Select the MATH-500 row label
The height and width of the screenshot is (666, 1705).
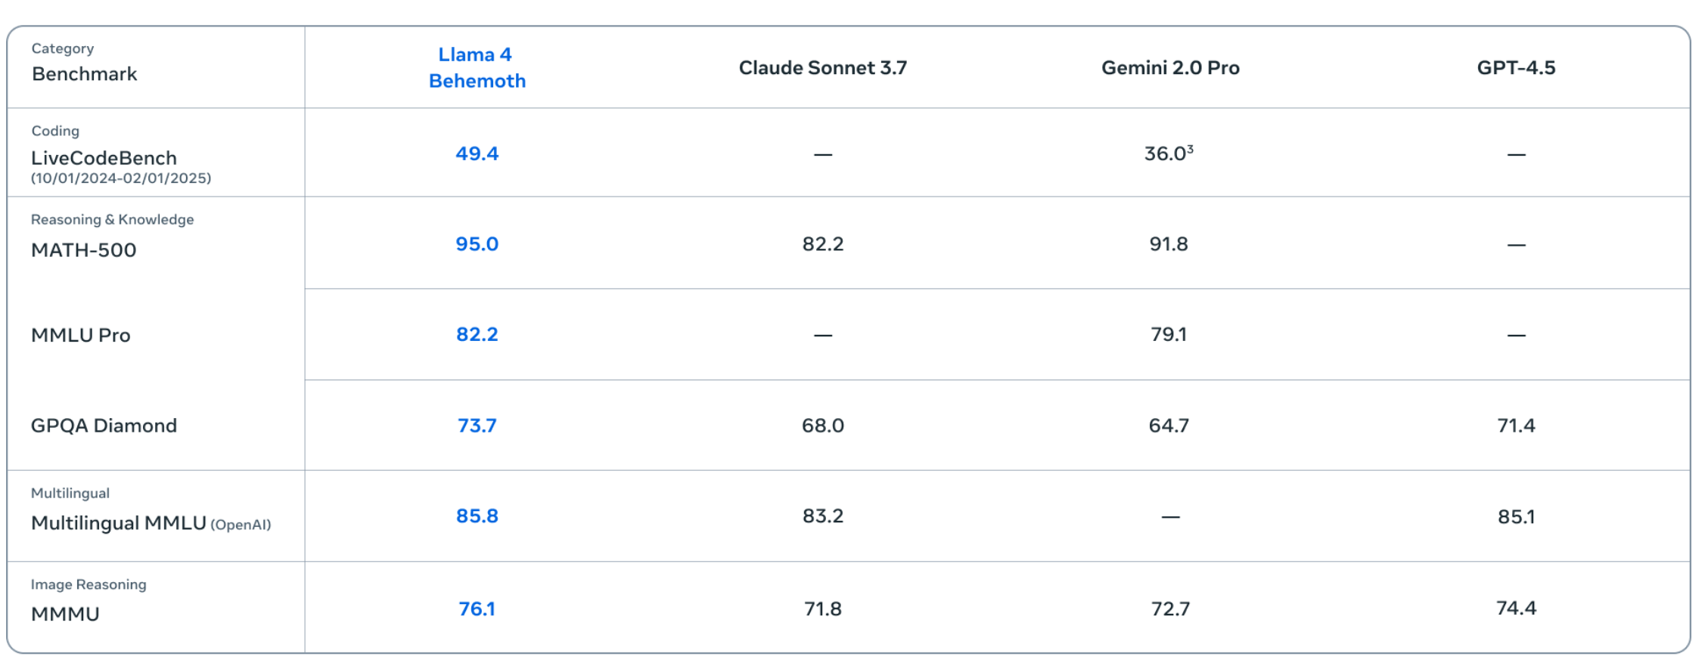(83, 250)
